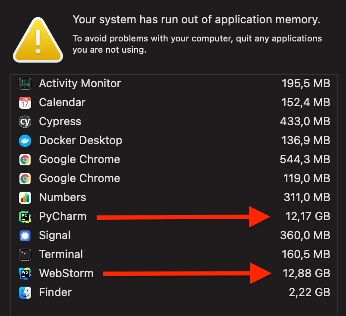Select the yellow warning triangle icon

pos(38,40)
